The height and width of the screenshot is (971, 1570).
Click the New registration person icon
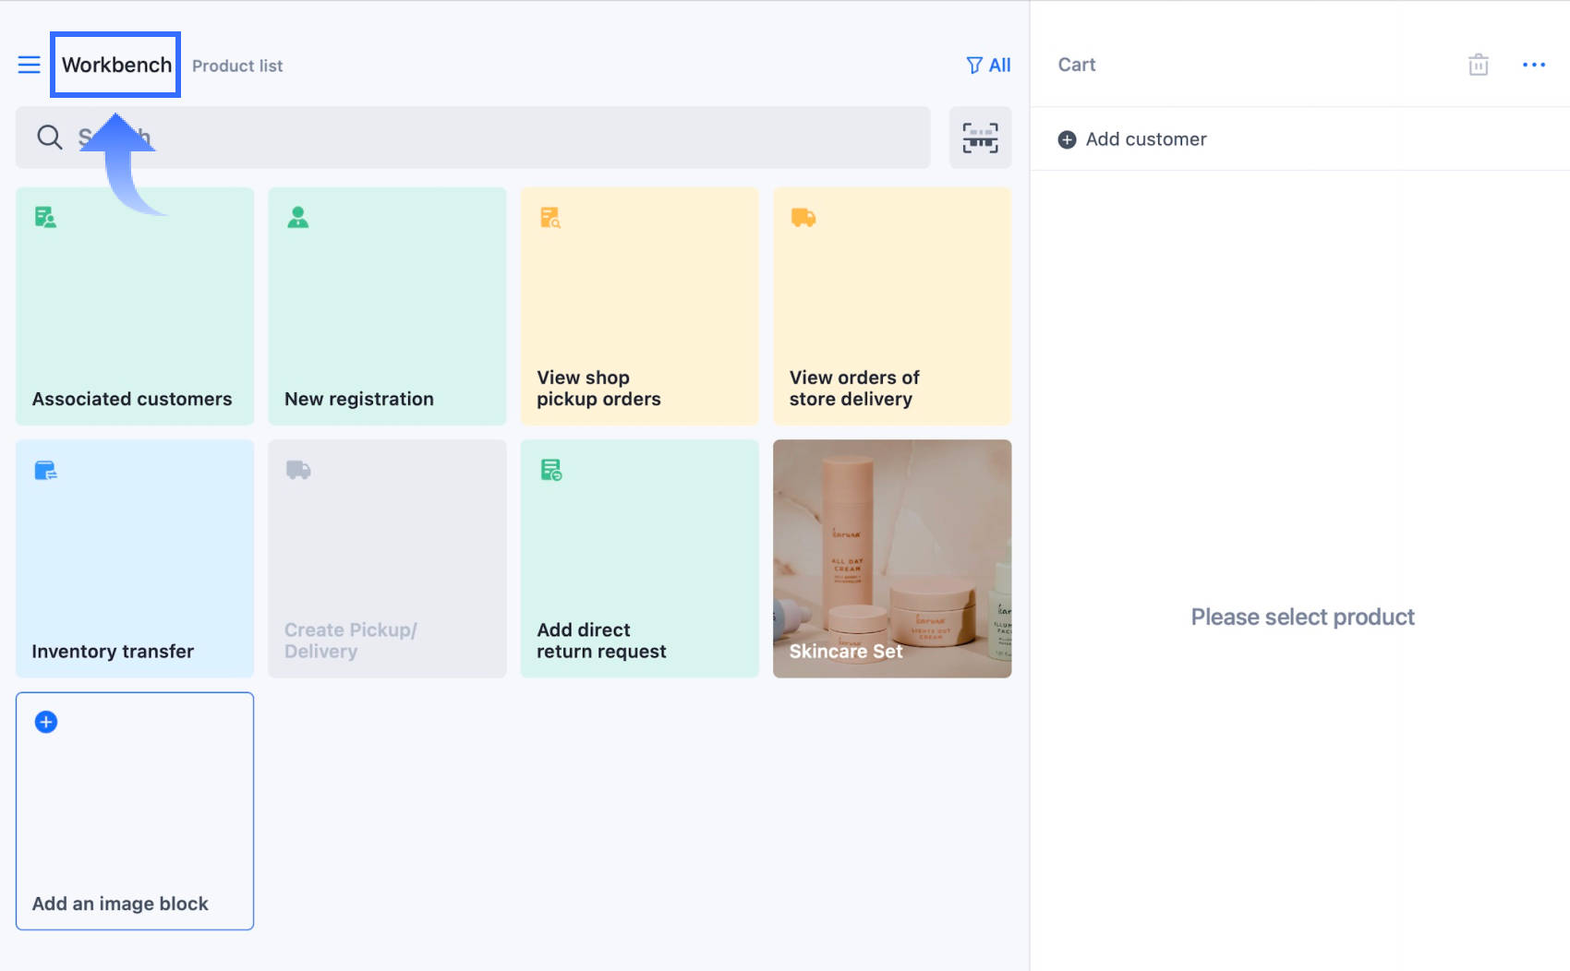pos(297,218)
